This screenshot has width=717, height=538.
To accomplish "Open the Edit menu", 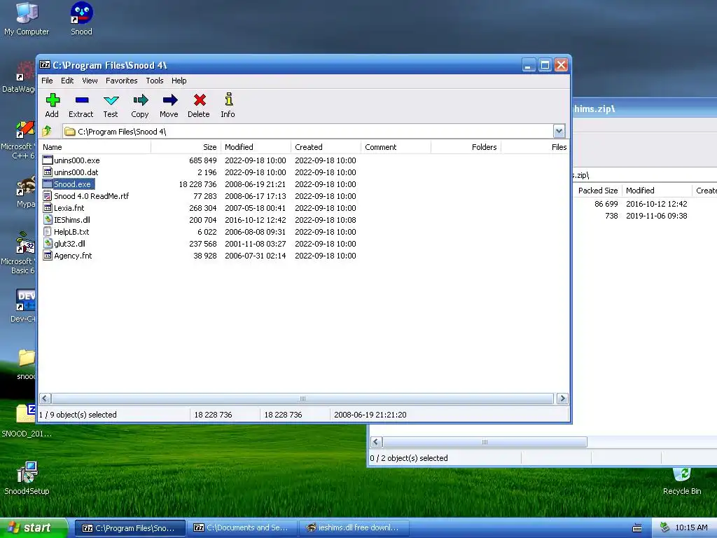I will (x=67, y=81).
